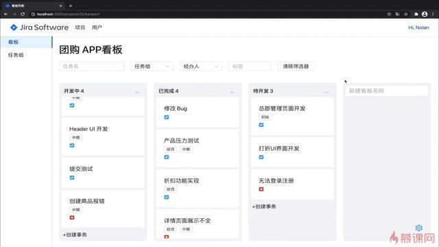Open the 已完成 column more menu
The image size is (439, 247).
tap(232, 91)
